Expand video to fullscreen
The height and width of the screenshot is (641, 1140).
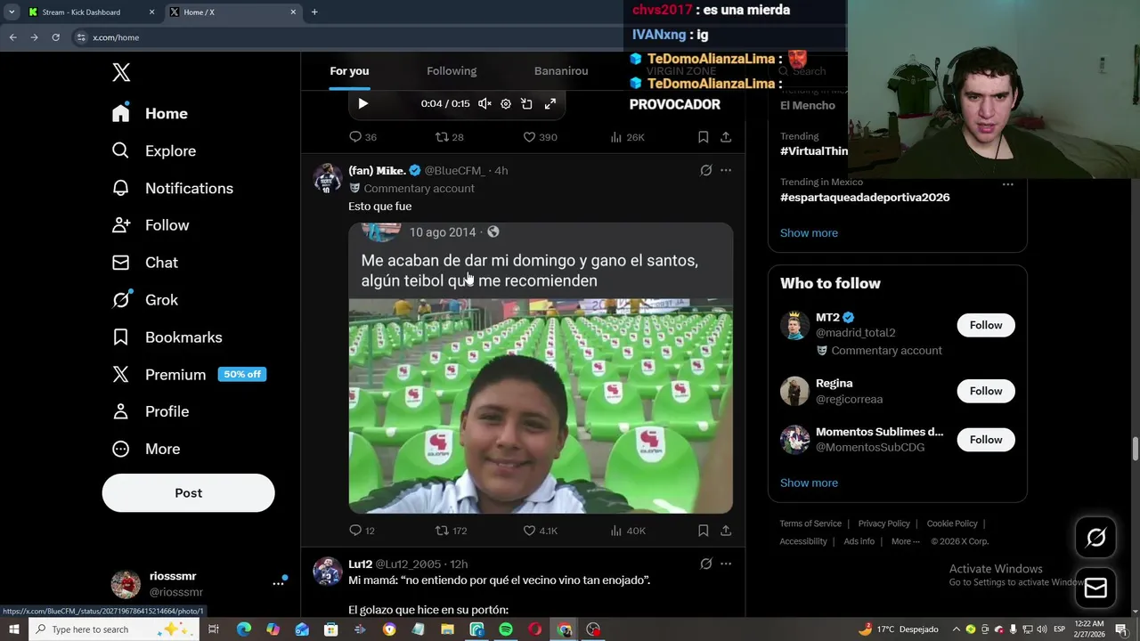pyautogui.click(x=550, y=103)
